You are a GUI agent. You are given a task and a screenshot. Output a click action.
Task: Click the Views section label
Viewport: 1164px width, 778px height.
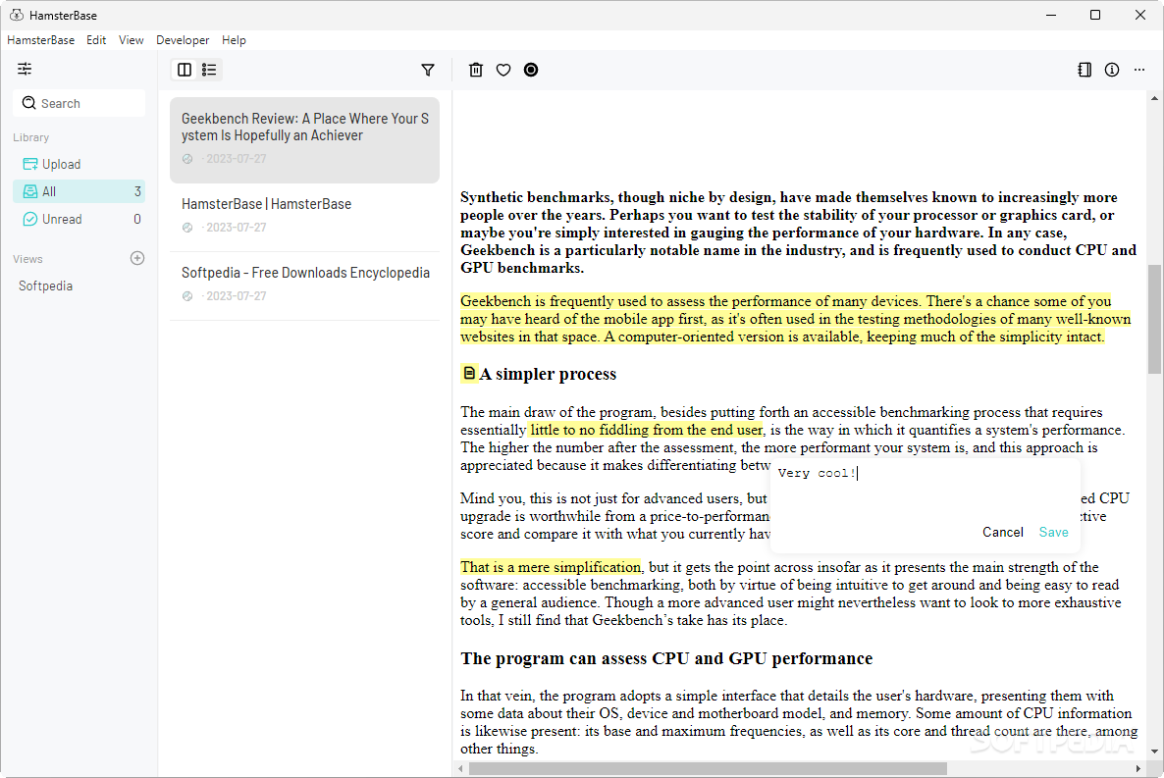[27, 259]
